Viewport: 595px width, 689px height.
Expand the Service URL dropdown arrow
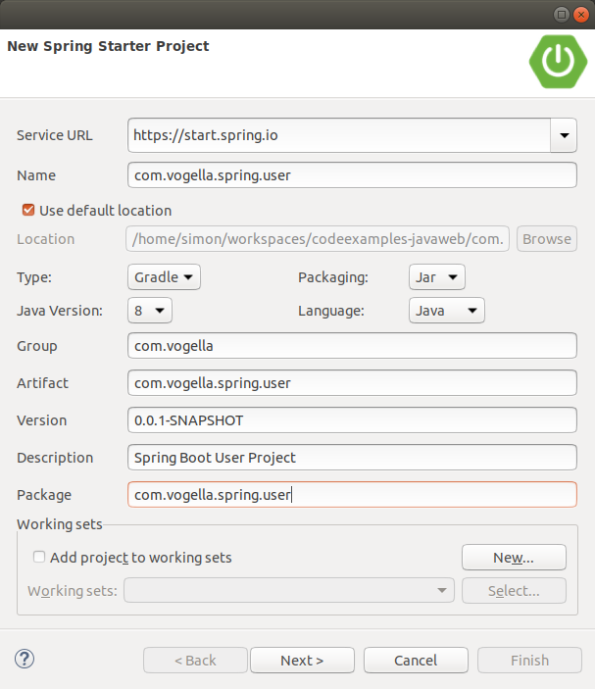click(x=564, y=135)
